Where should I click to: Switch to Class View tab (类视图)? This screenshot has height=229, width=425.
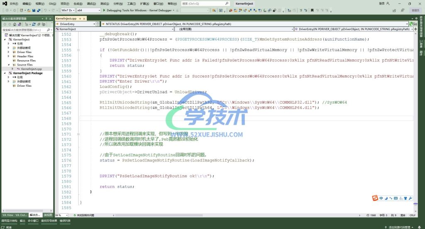point(48,215)
